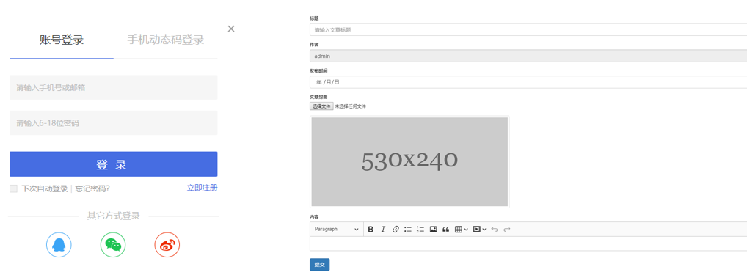Switch to 手机动态码登录 tab
Screen dimensions: 747x275
click(x=165, y=40)
